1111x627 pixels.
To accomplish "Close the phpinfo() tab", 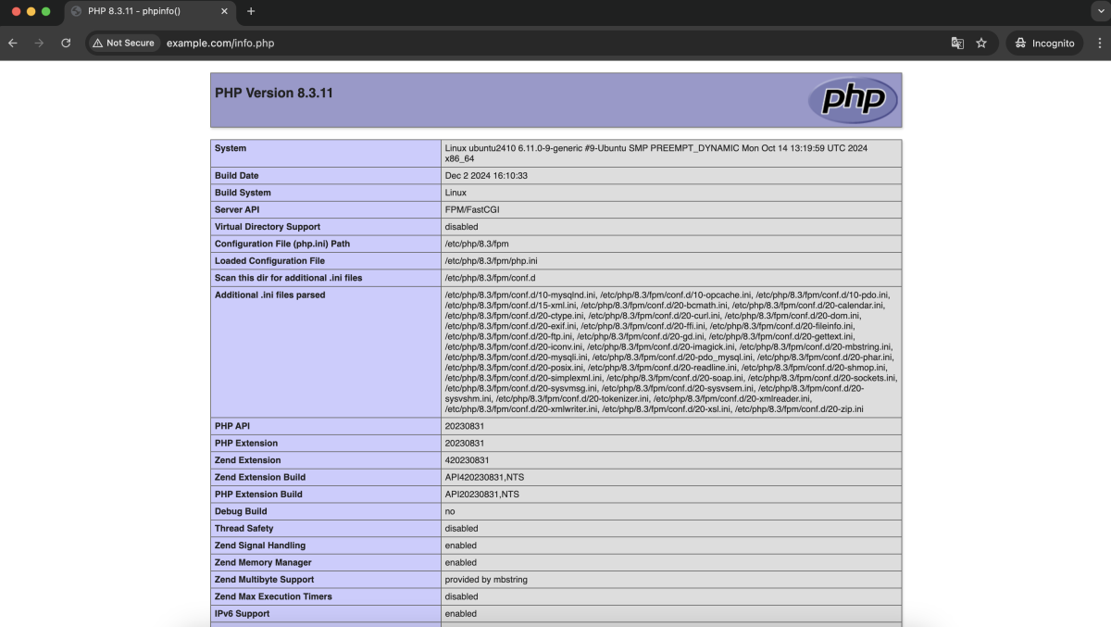I will point(224,11).
